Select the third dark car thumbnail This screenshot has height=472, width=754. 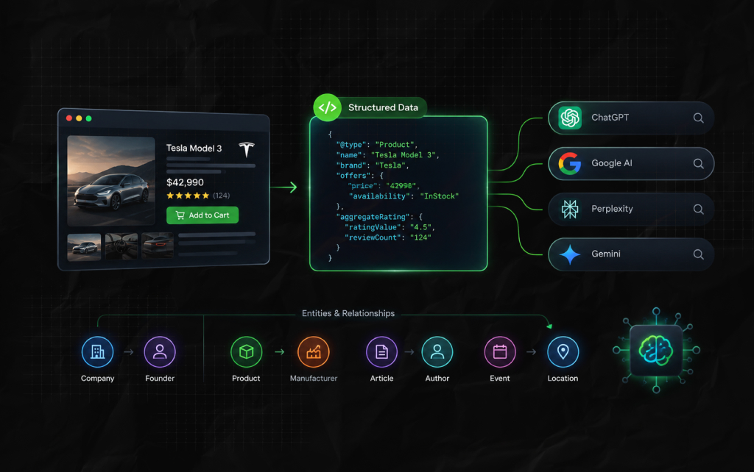coord(158,246)
